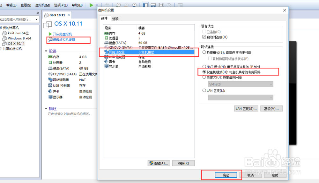Screen dimensions: 319x183
Task: Switch to the 选项 tab in settings dialog
Action: pos(115,18)
